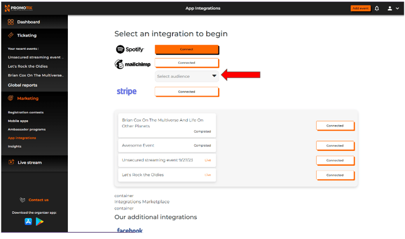Click the Stripe logo
Image resolution: width=405 pixels, height=239 pixels.
(x=127, y=91)
